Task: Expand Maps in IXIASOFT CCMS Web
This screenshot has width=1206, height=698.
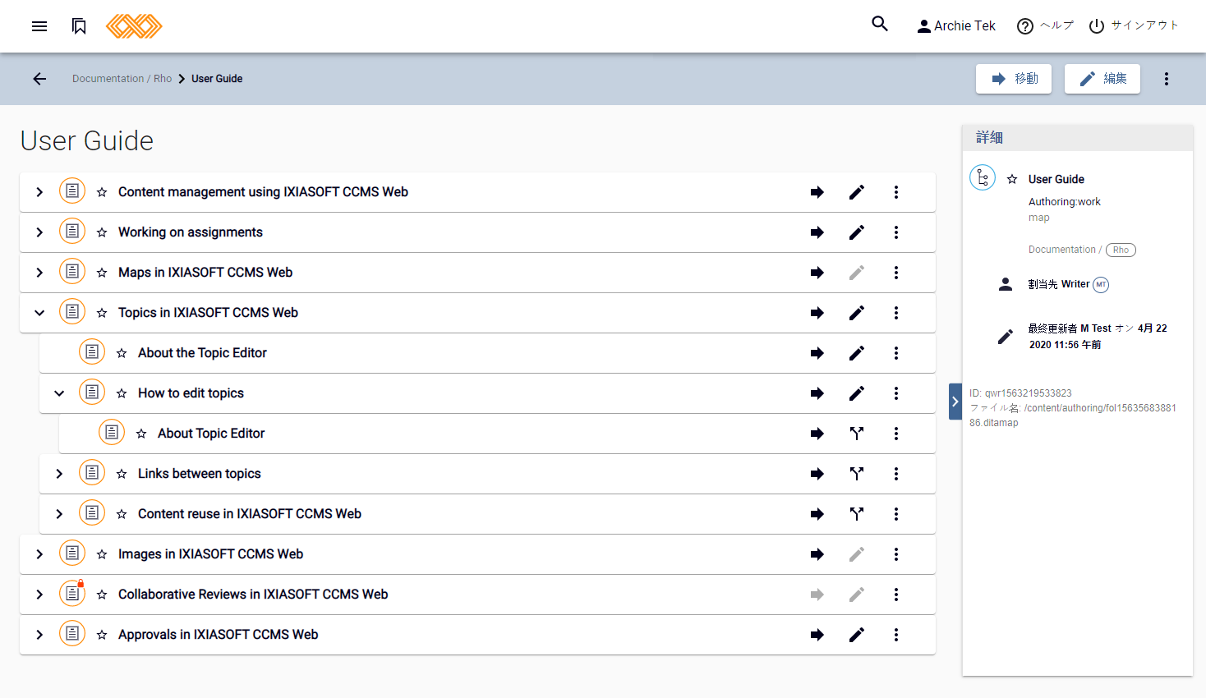Action: point(39,273)
